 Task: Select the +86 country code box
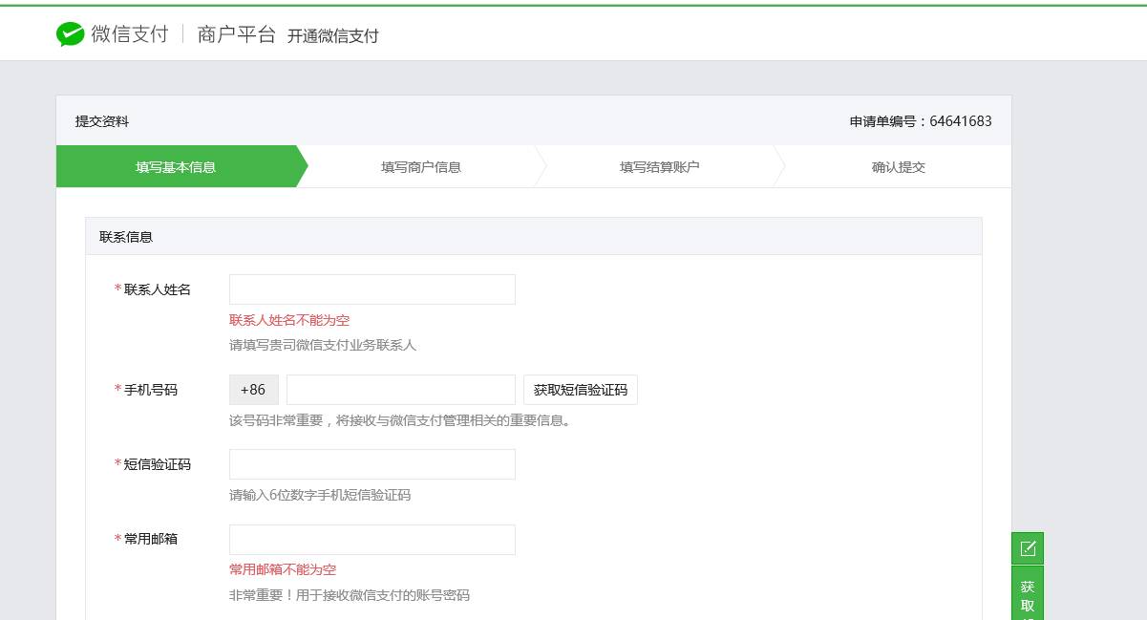tap(254, 390)
